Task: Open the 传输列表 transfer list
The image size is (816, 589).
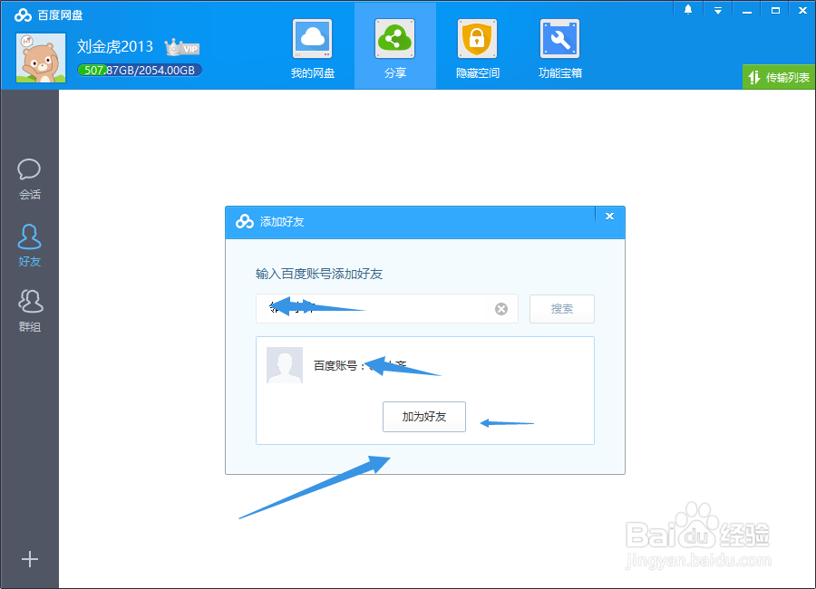Action: (779, 78)
